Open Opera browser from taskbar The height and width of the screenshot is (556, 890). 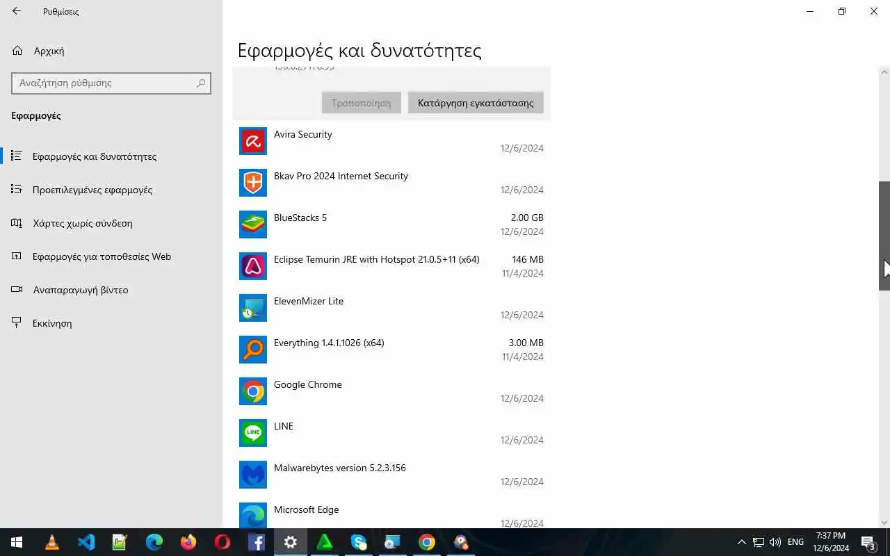[x=222, y=542]
